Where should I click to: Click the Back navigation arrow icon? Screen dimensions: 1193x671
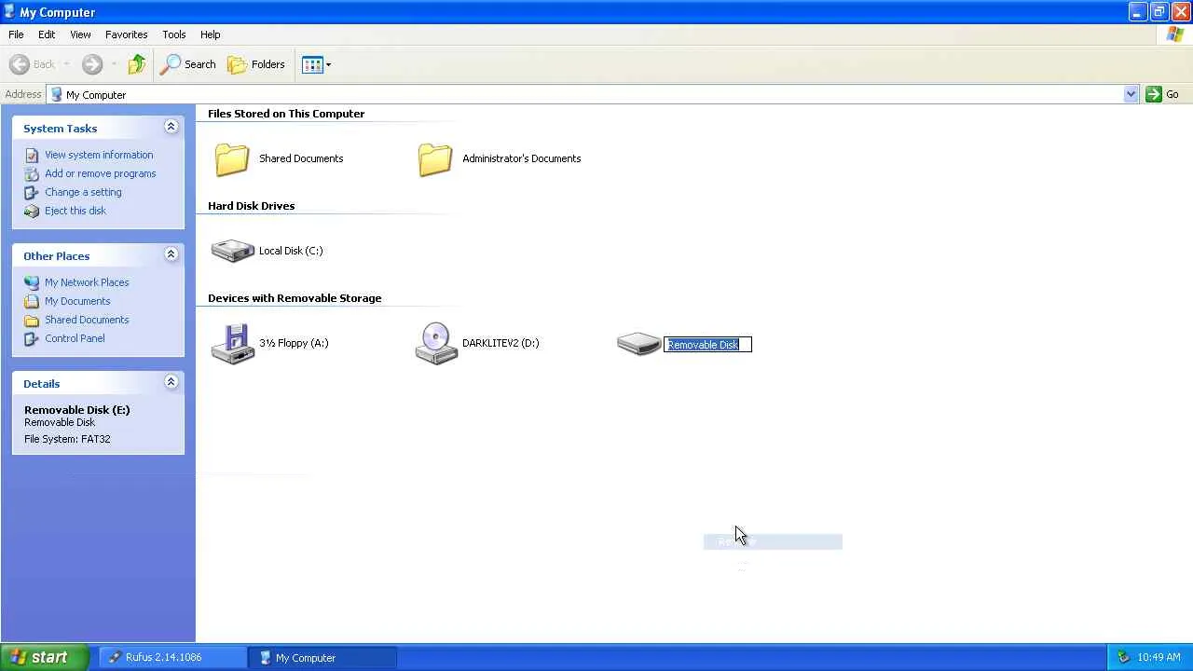point(20,64)
